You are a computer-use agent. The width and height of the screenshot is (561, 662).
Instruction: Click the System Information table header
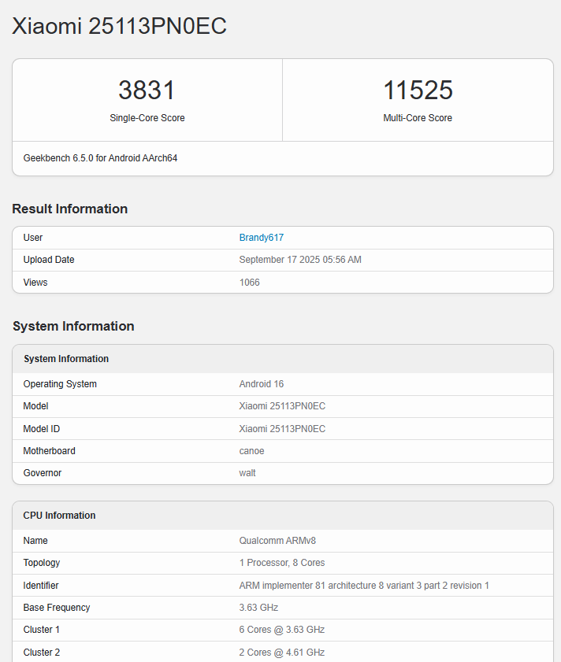[x=66, y=359]
